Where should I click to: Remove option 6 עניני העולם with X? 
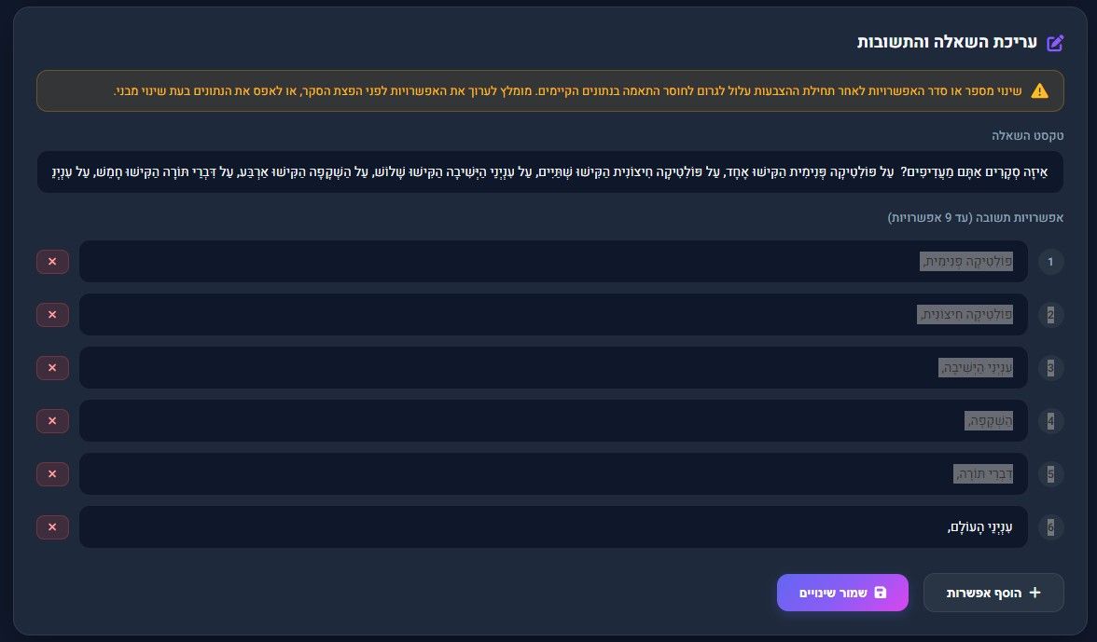pyautogui.click(x=52, y=526)
